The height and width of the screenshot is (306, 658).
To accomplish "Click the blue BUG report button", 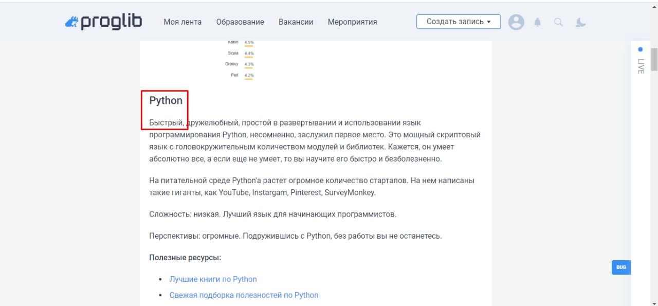I will click(x=621, y=267).
